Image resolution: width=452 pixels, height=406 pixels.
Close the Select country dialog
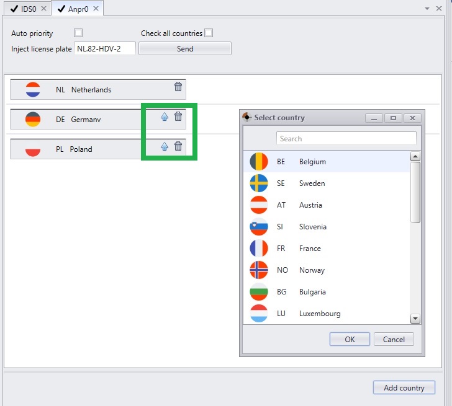(412, 118)
